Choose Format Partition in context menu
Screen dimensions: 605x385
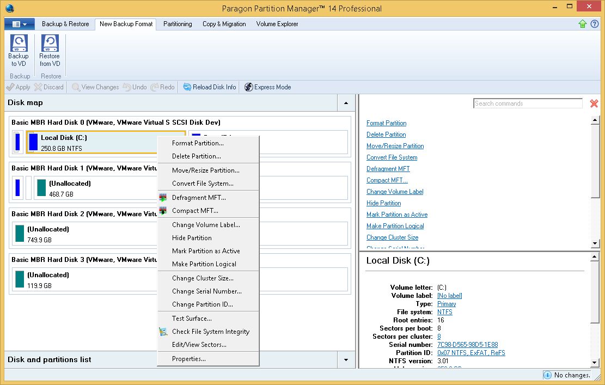[209, 143]
